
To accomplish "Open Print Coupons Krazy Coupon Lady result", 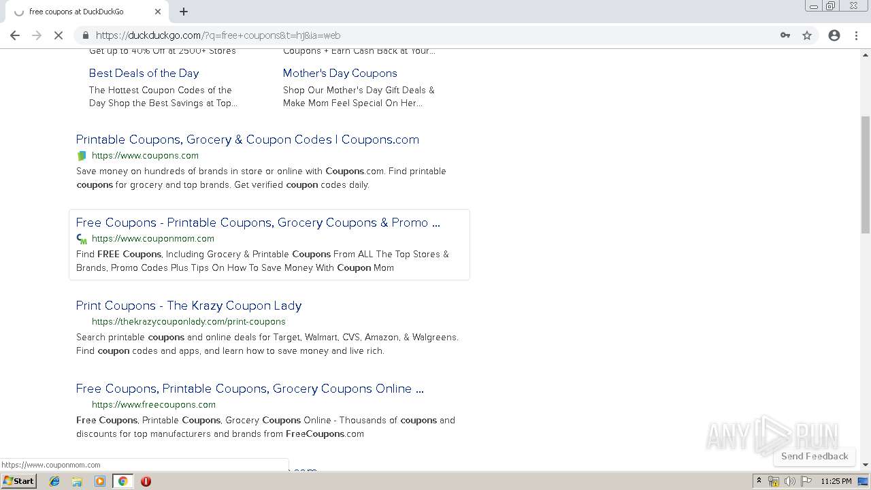I will [x=188, y=306].
